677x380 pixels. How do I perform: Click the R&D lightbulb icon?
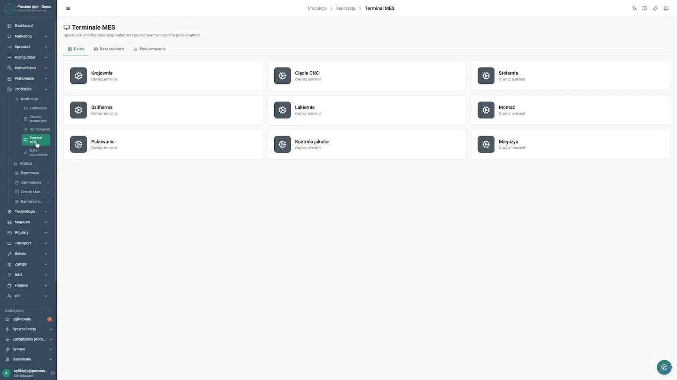(x=9, y=275)
